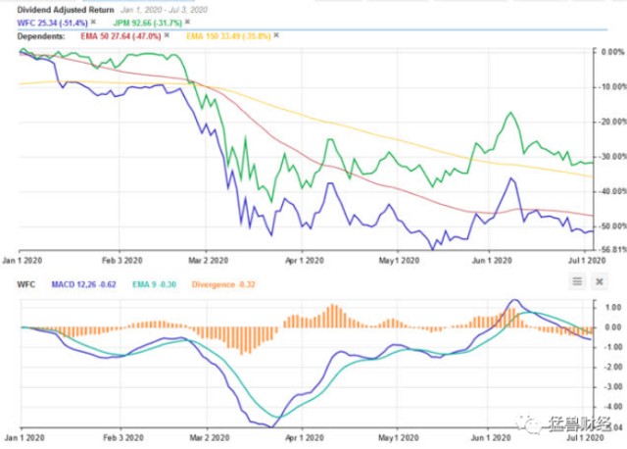The height and width of the screenshot is (449, 627).
Task: Toggle the EMA 50 27.64 legend entry
Action: click(x=121, y=36)
